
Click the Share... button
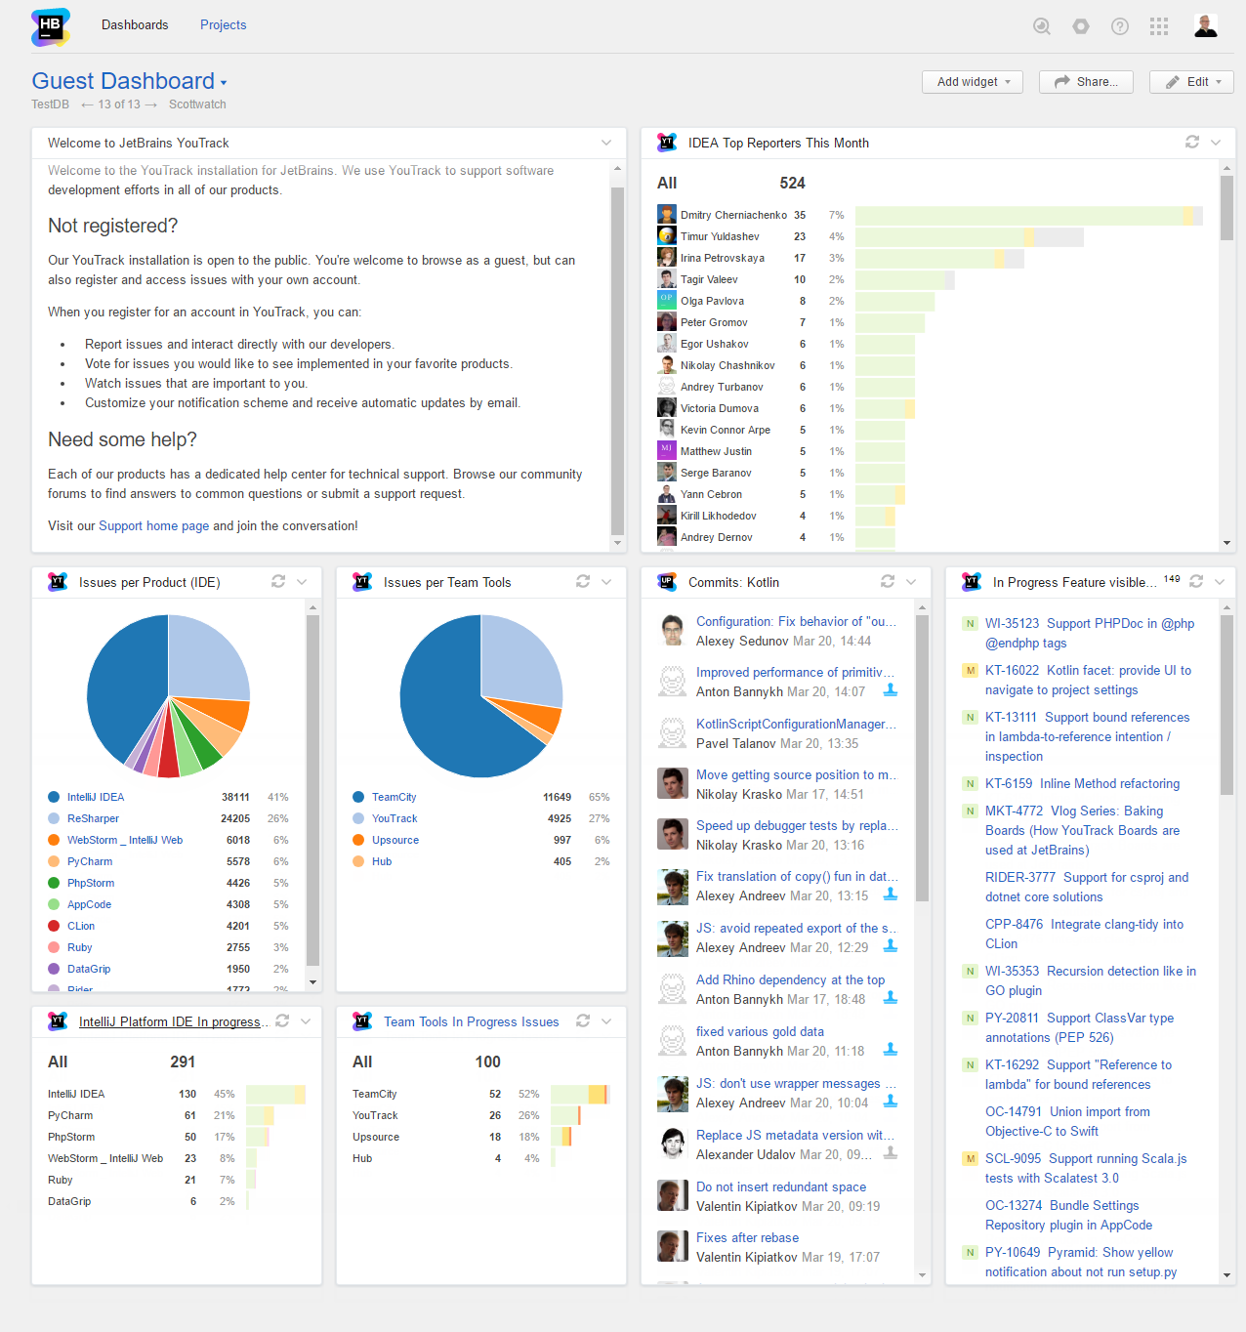pos(1086,82)
